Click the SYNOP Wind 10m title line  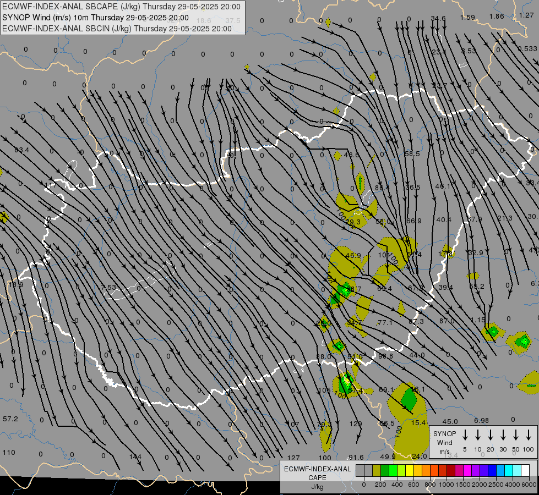coord(95,18)
